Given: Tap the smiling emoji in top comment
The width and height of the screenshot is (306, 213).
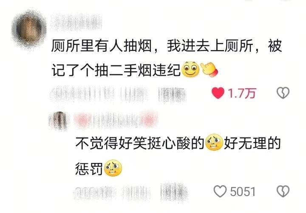Looking at the screenshot, I should [x=190, y=69].
